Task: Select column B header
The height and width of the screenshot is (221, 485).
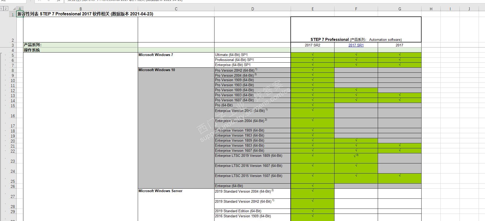Action: 81,9
